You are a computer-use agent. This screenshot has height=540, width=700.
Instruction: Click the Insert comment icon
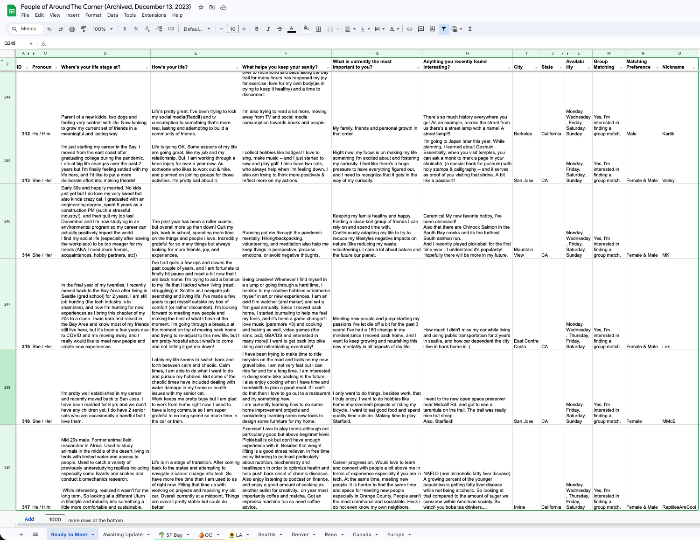(x=421, y=29)
